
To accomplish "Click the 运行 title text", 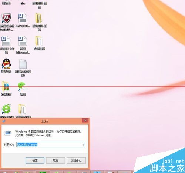I will coord(45,121).
